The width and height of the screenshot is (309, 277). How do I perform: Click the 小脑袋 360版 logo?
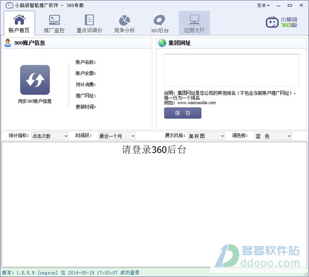[281, 22]
